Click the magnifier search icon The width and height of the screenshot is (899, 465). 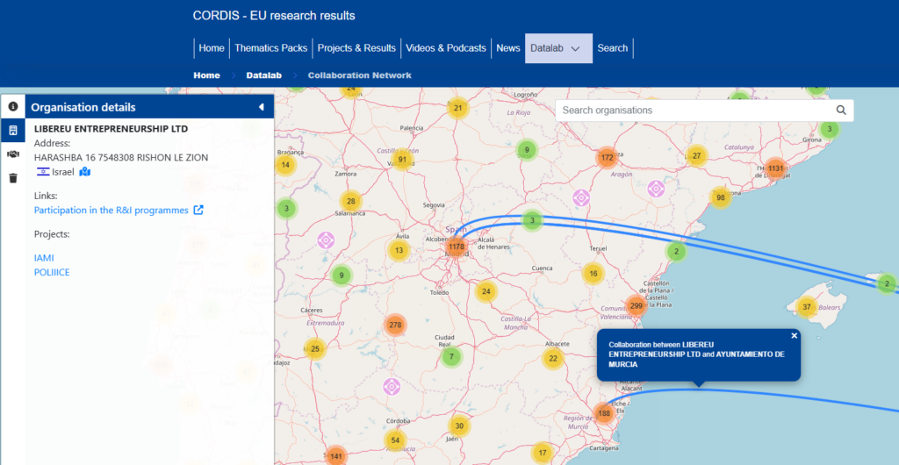click(841, 110)
